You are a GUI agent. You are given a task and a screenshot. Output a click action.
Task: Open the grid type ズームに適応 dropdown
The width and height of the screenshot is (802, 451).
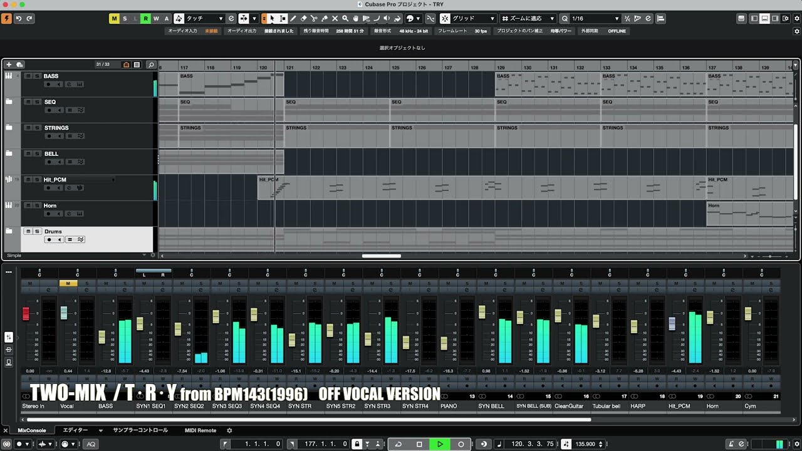coord(527,19)
